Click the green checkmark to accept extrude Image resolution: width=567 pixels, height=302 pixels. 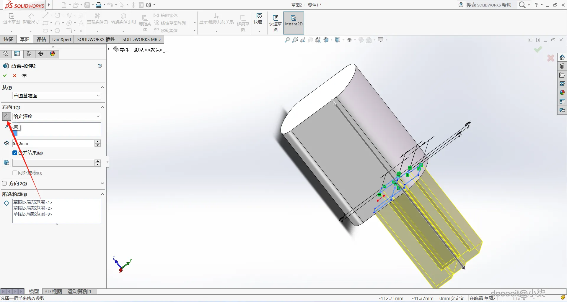[5, 75]
